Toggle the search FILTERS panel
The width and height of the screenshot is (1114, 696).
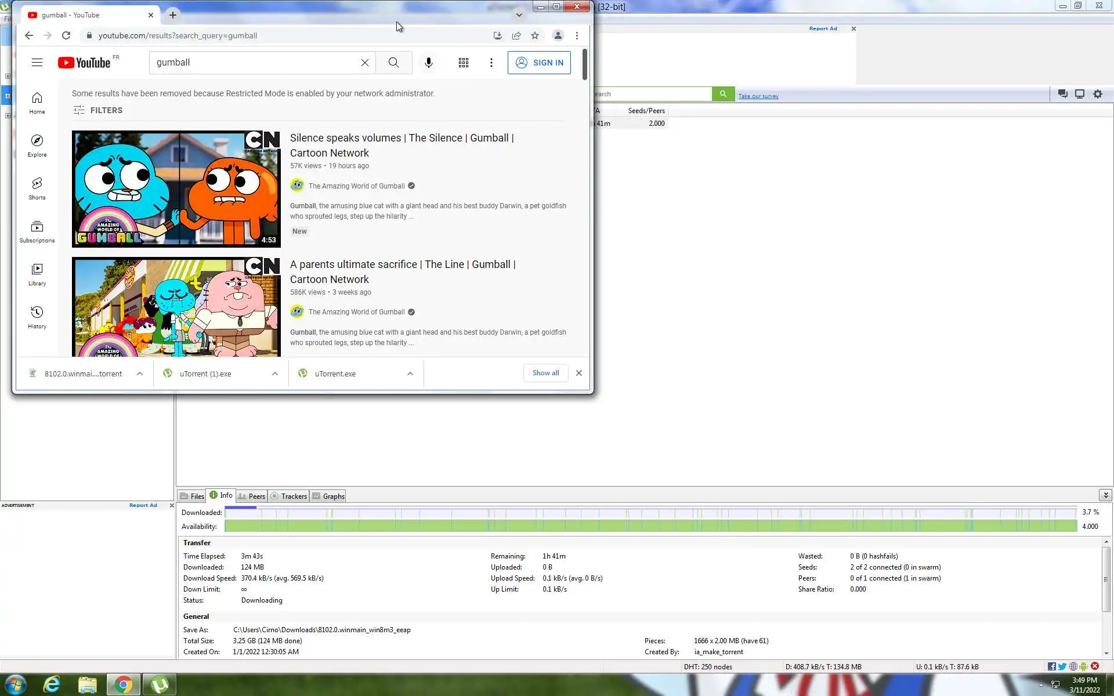97,110
